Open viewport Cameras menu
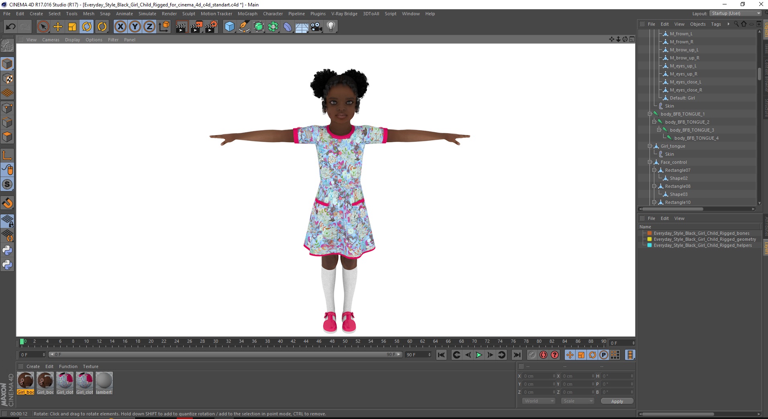The height and width of the screenshot is (419, 768). (51, 40)
